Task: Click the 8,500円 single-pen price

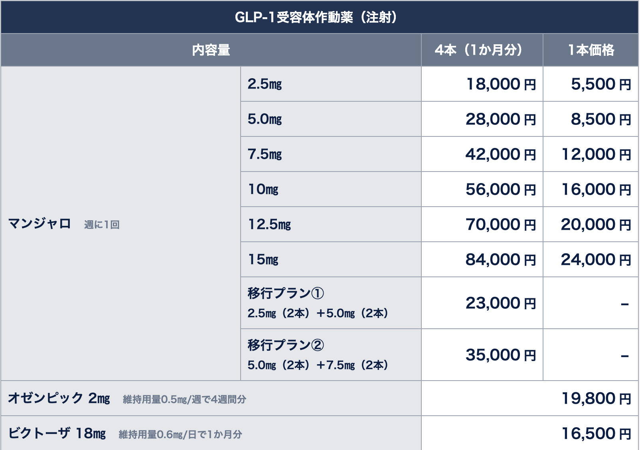Action: [x=600, y=119]
